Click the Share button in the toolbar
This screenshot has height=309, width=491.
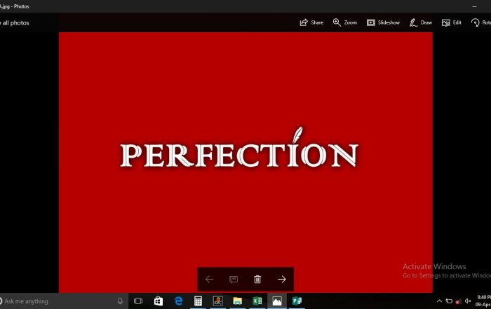point(311,22)
